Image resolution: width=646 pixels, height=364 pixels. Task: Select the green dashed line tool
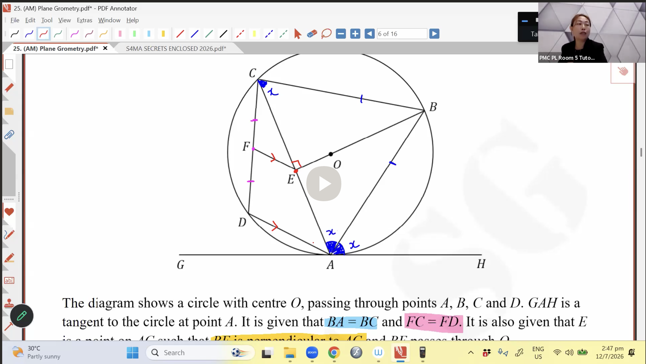pyautogui.click(x=283, y=34)
